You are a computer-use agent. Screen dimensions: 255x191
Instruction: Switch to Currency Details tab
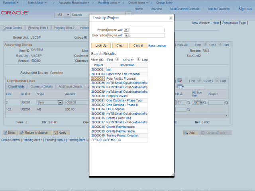click(x=41, y=87)
